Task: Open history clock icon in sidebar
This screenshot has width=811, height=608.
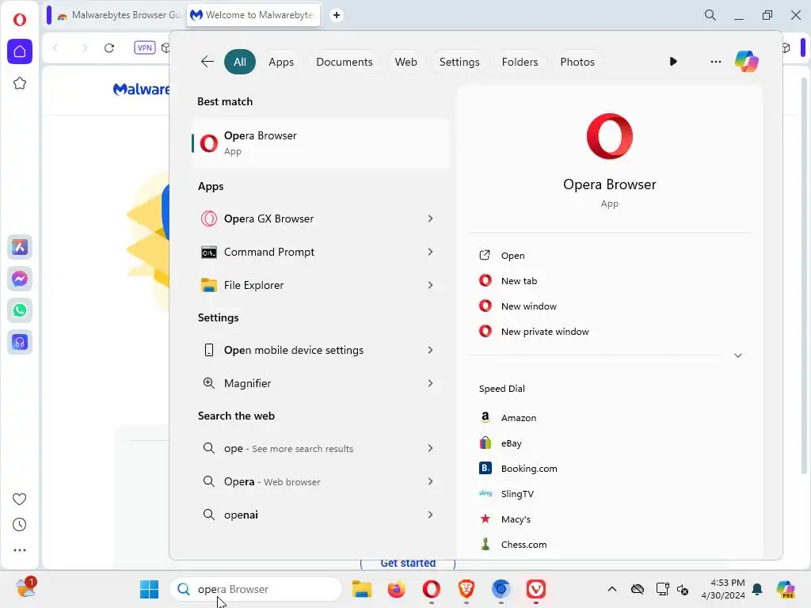Action: [19, 525]
